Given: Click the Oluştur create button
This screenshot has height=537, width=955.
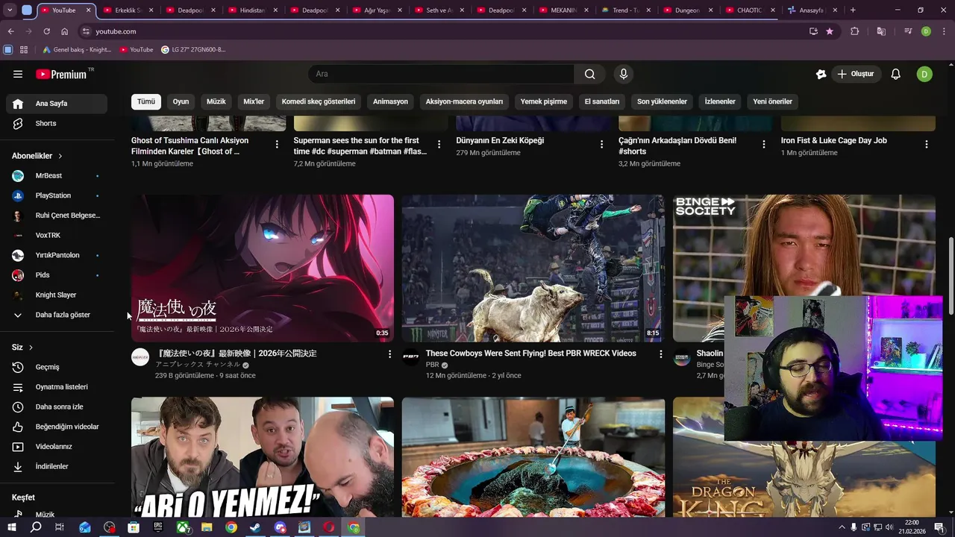Looking at the screenshot, I should pos(856,74).
